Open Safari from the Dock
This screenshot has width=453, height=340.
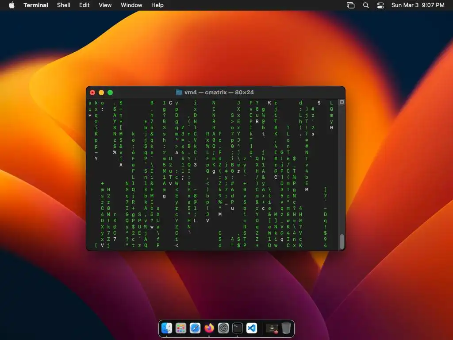tap(195, 328)
